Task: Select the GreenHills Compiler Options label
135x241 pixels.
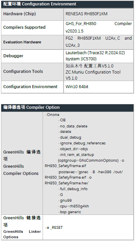Action: tap(21, 170)
